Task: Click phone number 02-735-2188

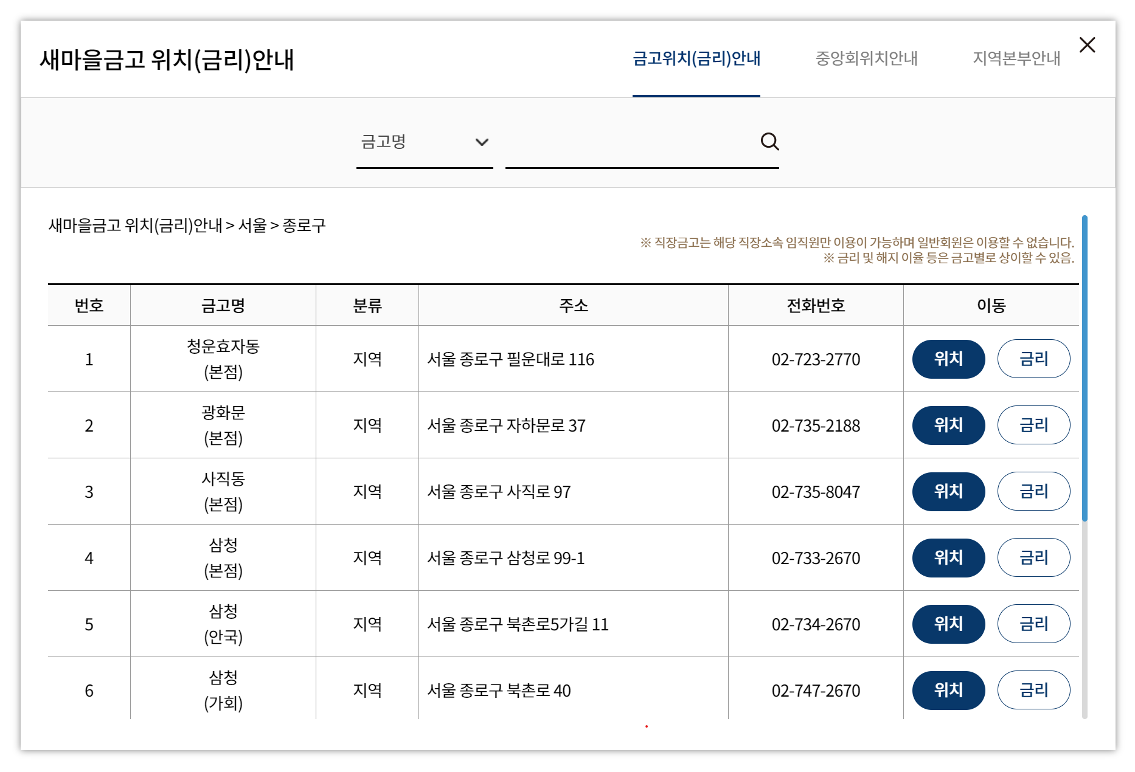Action: 816,426
